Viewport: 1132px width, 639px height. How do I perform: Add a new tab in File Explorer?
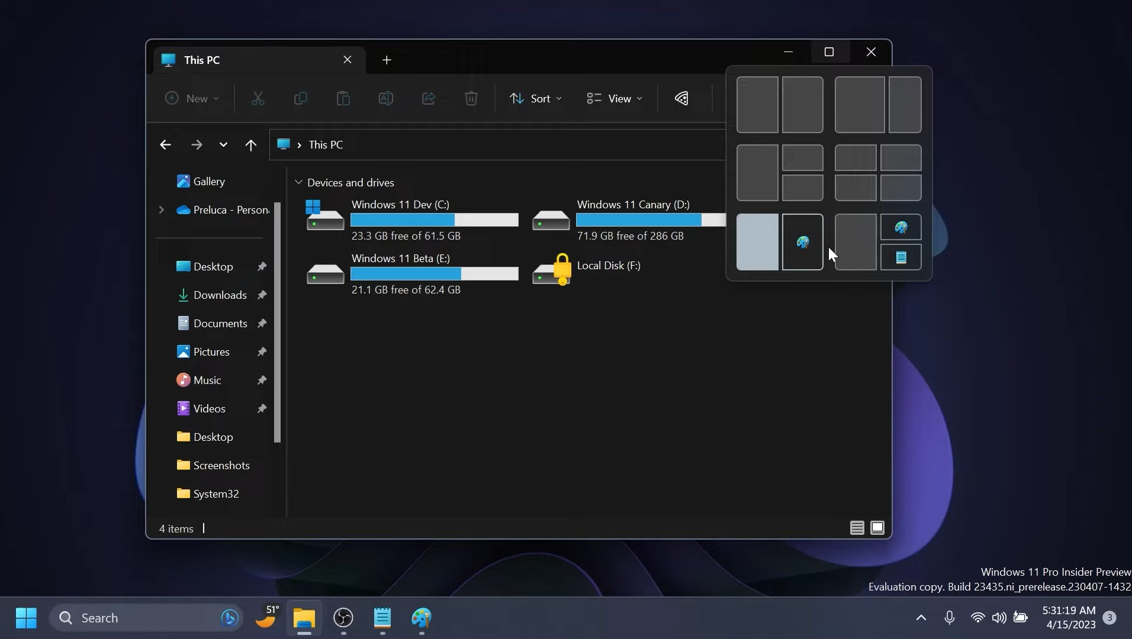tap(387, 60)
